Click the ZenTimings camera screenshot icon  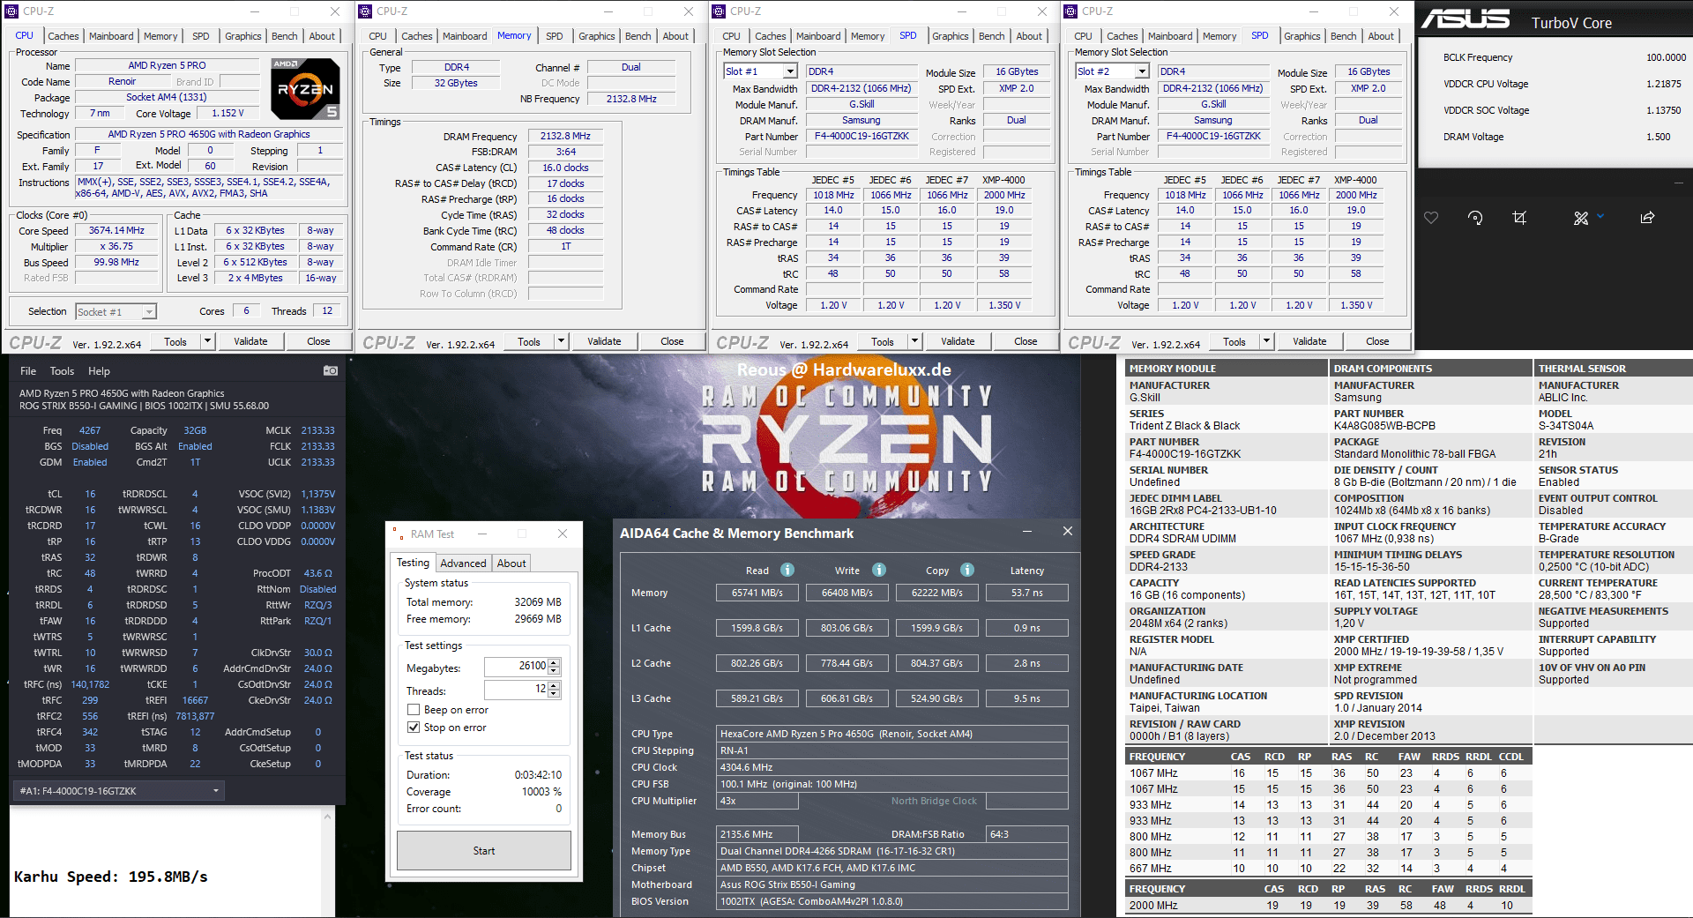[x=331, y=371]
